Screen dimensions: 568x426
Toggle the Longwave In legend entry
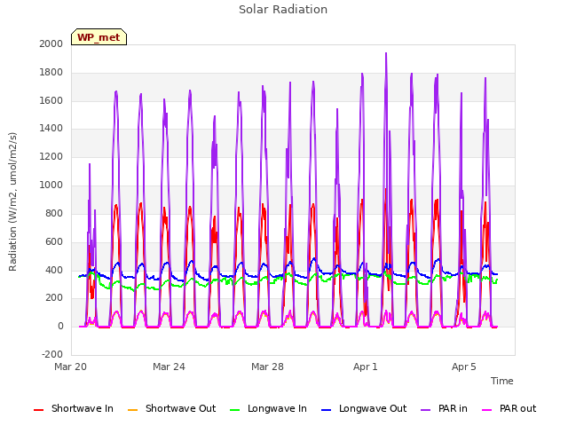268,408
